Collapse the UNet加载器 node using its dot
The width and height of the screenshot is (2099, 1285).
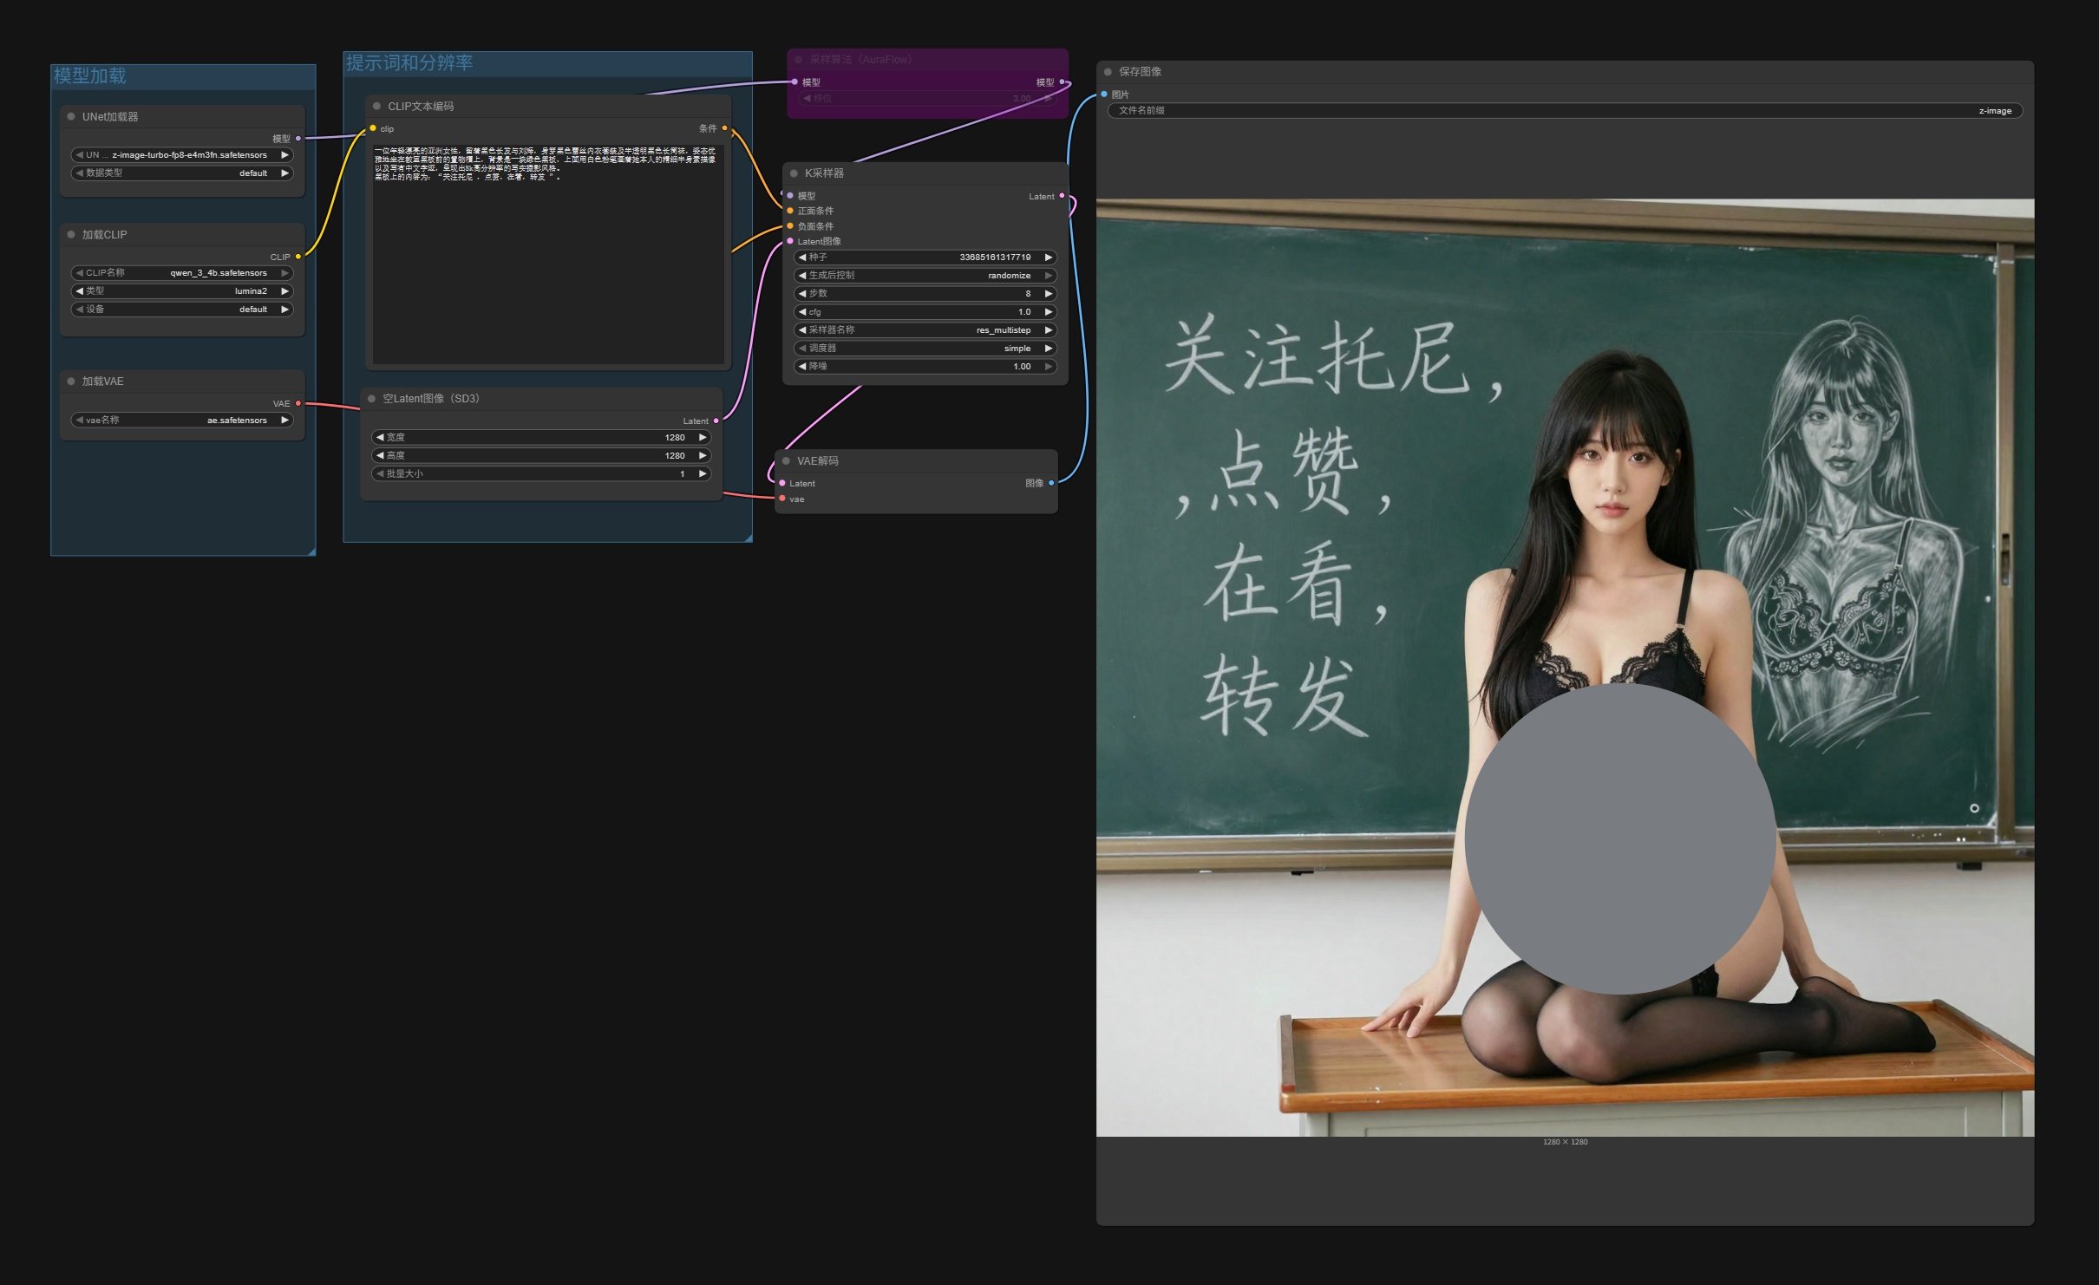(71, 116)
